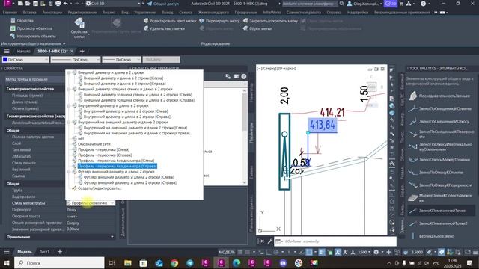The height and width of the screenshot is (269, 479).
Task: Click Закрепить/открепить метку in the ribbon
Action: click(x=270, y=21)
